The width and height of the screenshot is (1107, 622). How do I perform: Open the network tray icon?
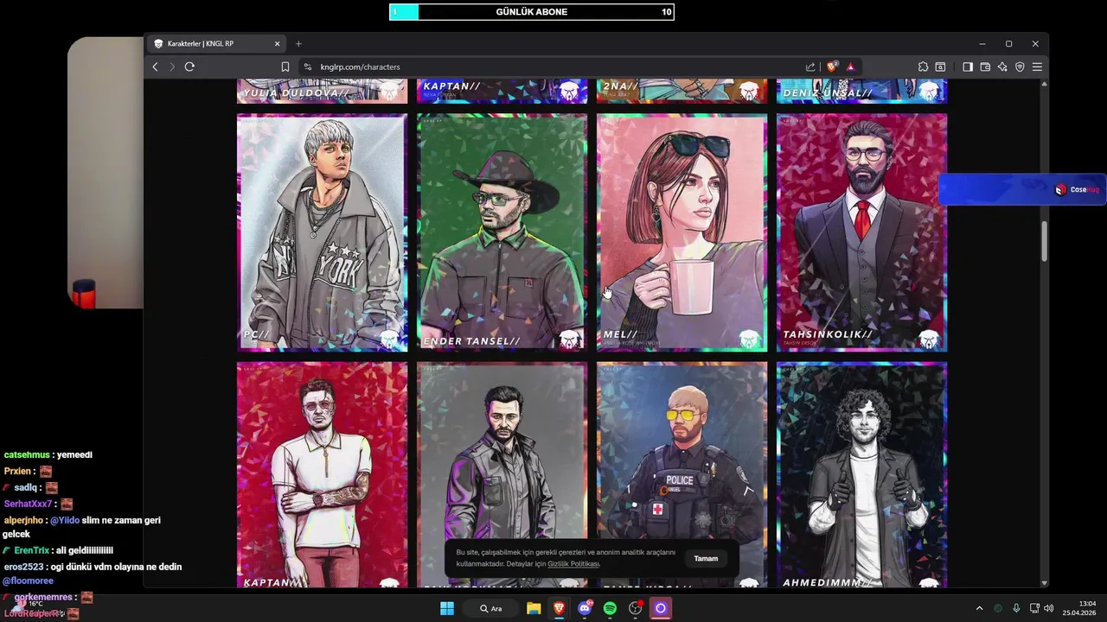click(x=1035, y=608)
